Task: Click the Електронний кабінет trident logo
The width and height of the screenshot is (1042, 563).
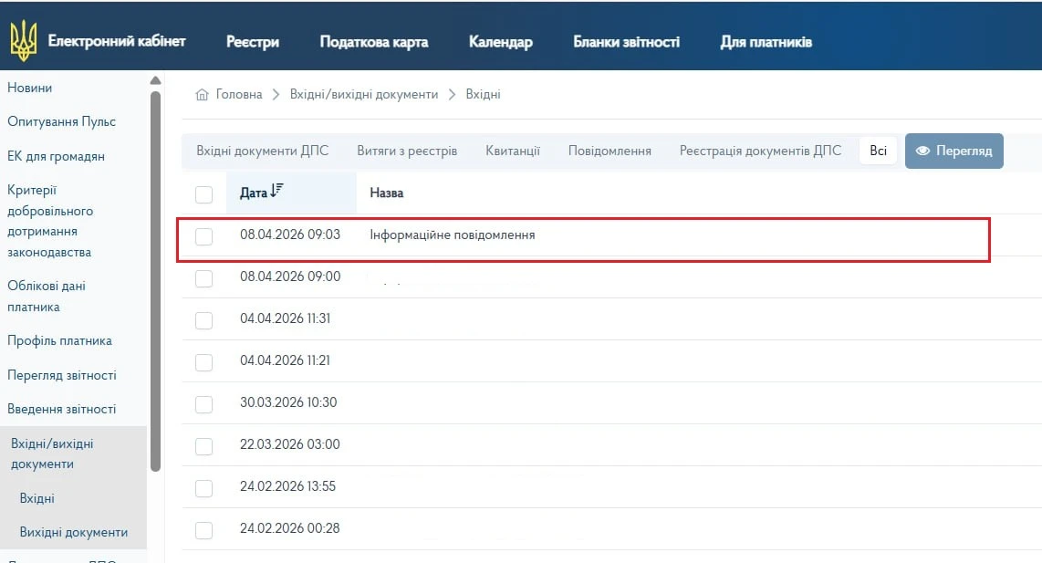Action: (24, 39)
